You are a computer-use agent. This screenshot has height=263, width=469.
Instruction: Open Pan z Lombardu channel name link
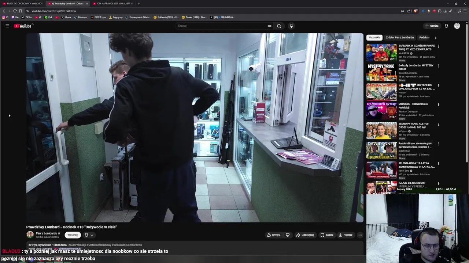click(x=46, y=233)
